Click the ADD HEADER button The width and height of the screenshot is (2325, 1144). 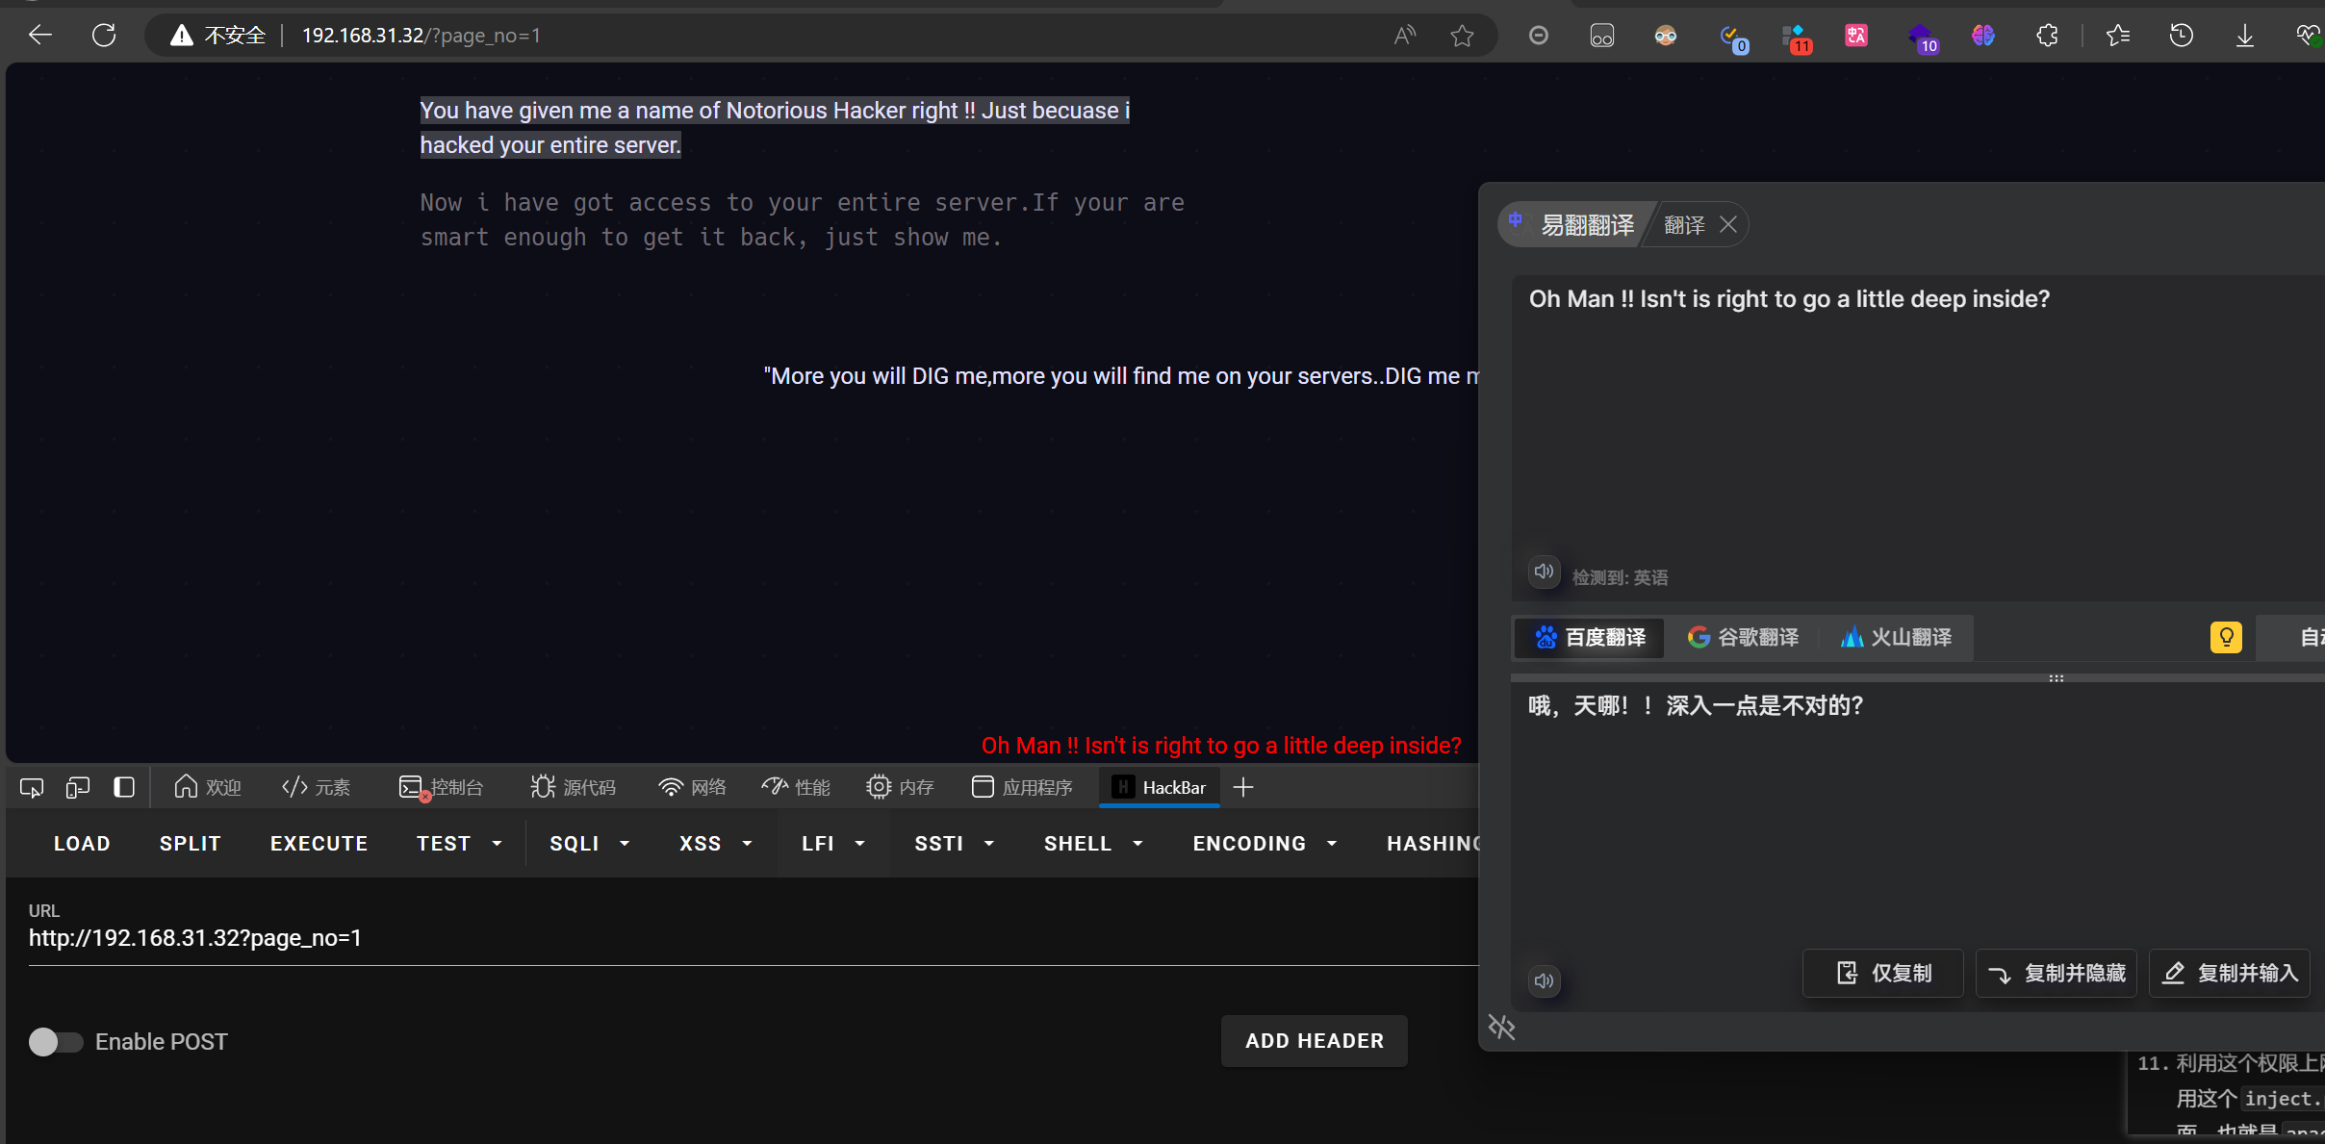(x=1315, y=1041)
